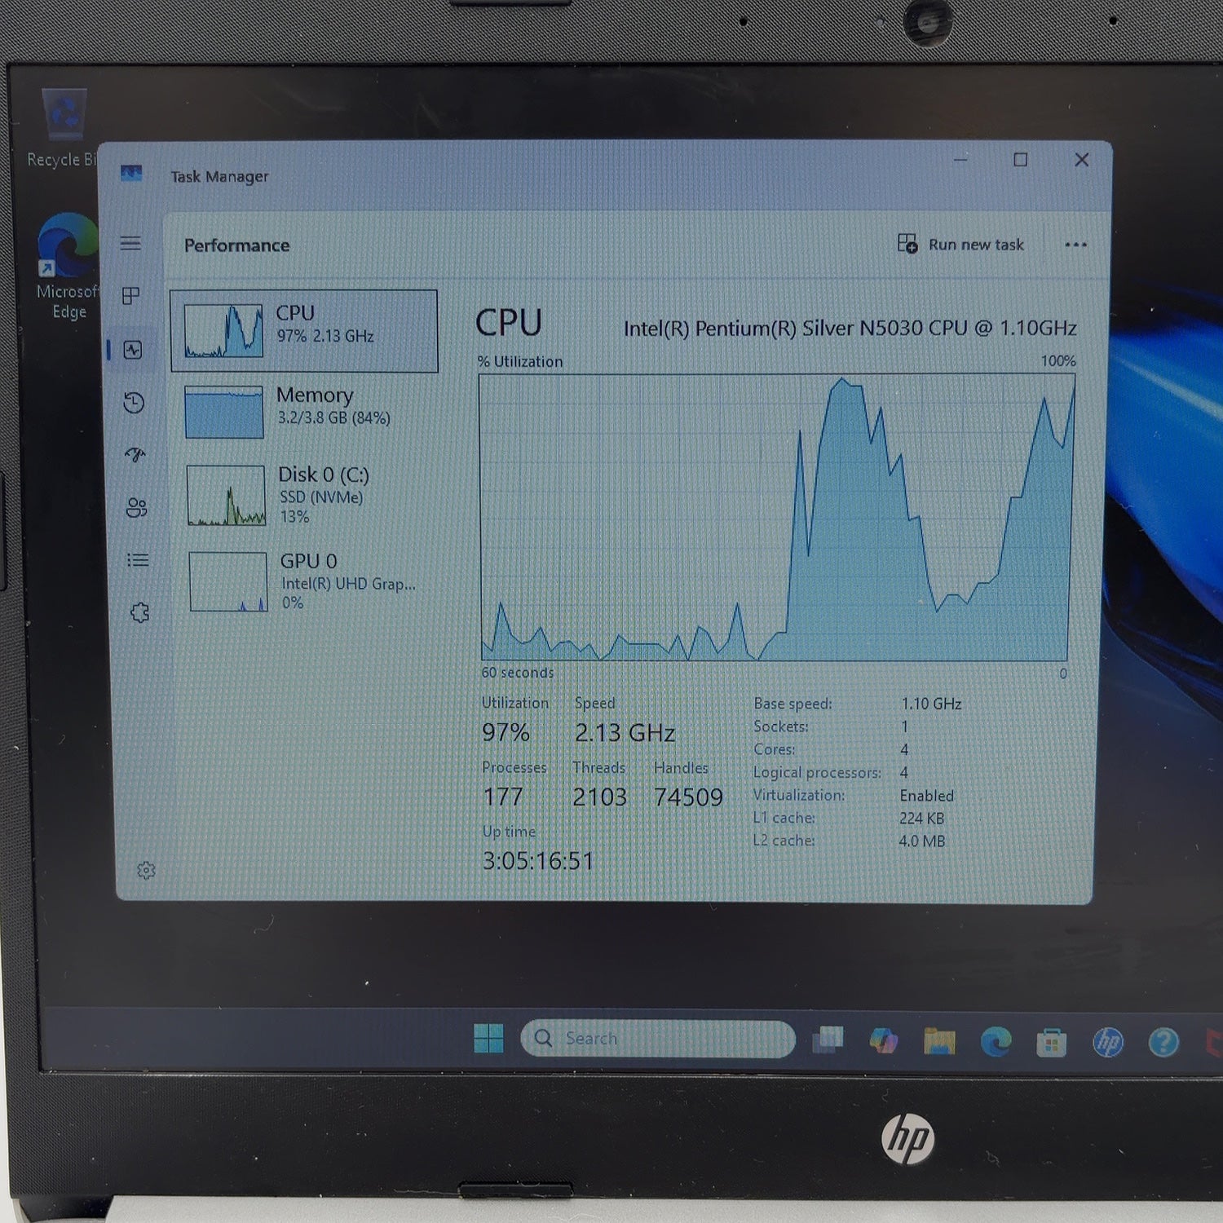Click the Memory mini graph thumbnail

click(224, 412)
